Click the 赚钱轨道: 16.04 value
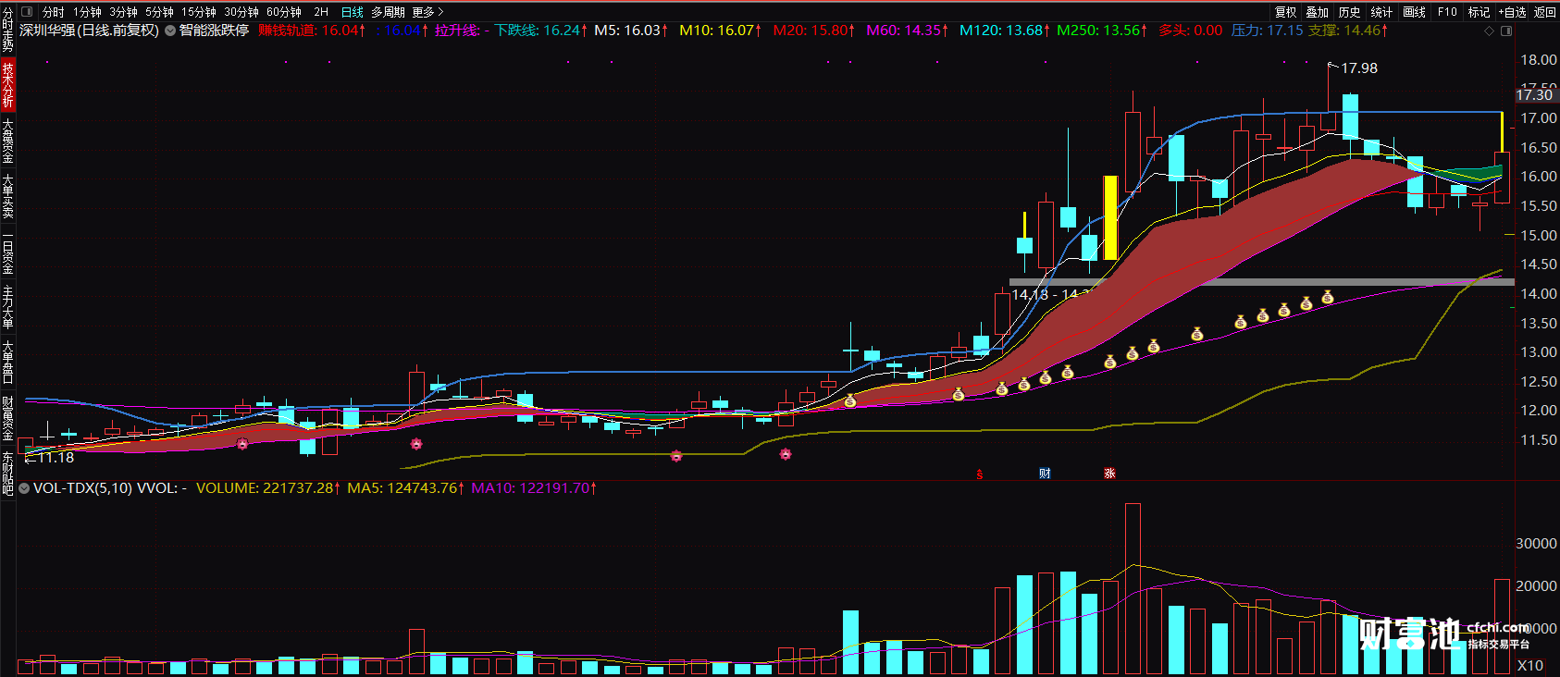The height and width of the screenshot is (677, 1560). (312, 31)
